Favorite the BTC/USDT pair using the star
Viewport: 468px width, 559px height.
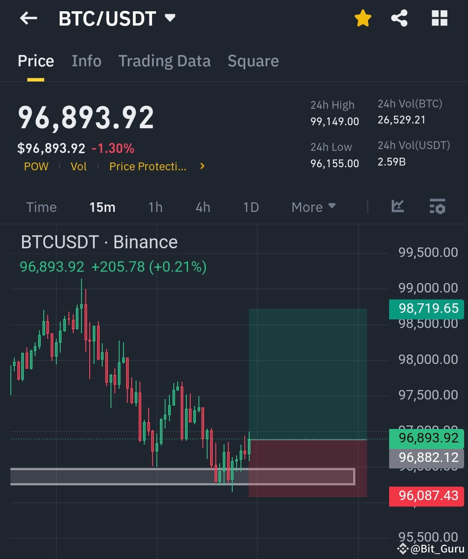tap(363, 18)
